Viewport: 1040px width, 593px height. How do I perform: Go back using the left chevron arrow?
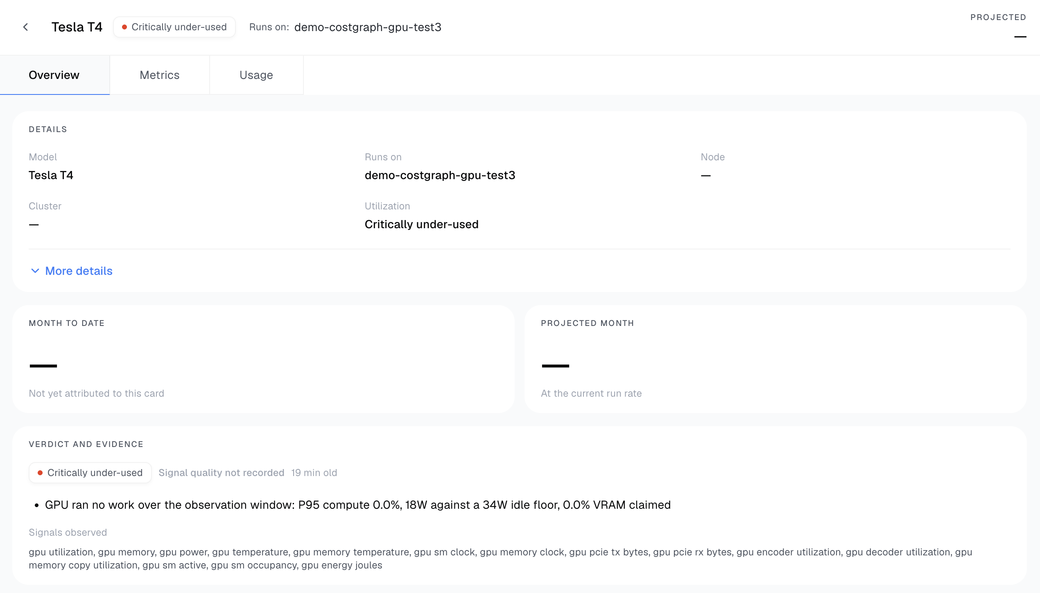point(25,27)
